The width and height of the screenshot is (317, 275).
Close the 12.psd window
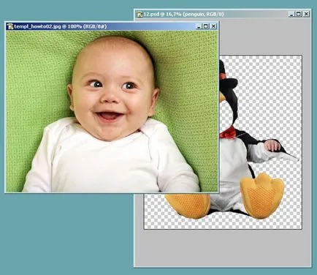(306, 14)
